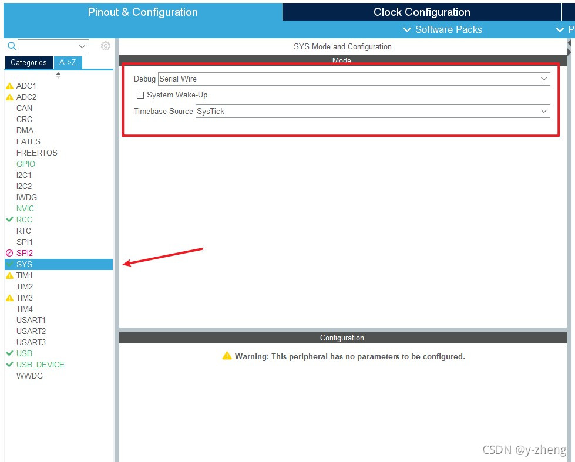Select ADC1 in peripheral list
Screen dimensions: 575x462
(x=26, y=86)
